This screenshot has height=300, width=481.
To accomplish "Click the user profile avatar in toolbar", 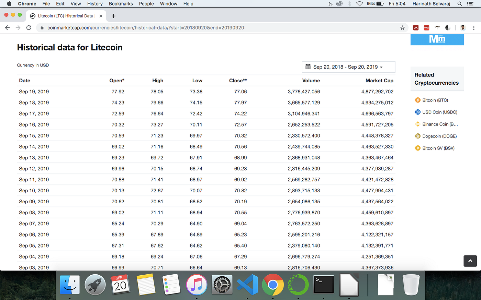I will point(463,28).
